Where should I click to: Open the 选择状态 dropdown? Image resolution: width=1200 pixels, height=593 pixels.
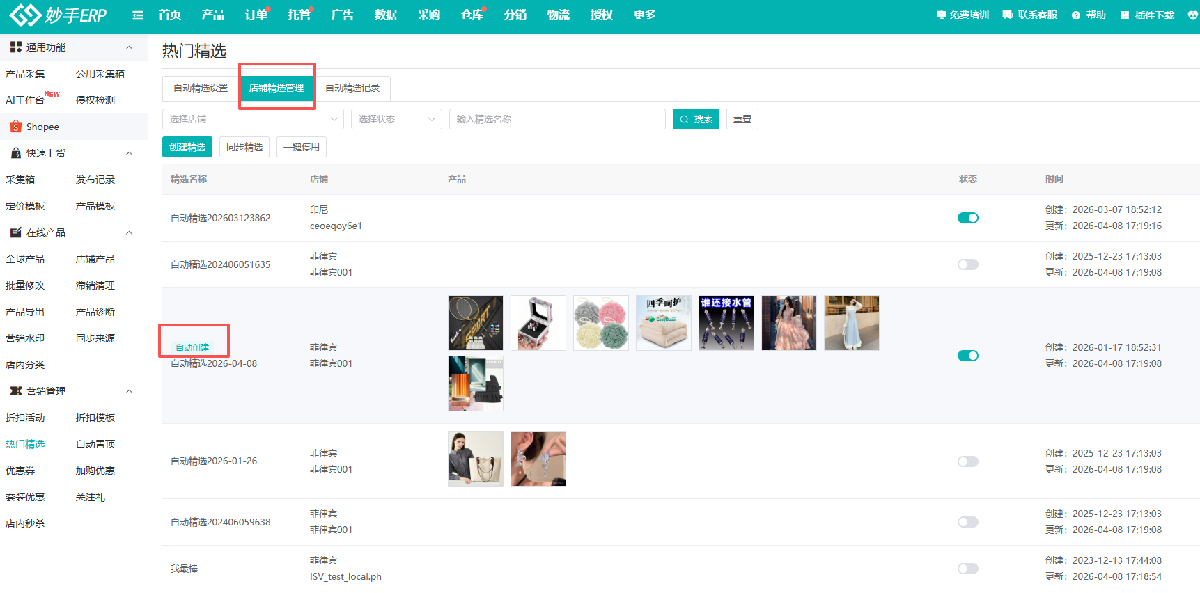point(397,119)
